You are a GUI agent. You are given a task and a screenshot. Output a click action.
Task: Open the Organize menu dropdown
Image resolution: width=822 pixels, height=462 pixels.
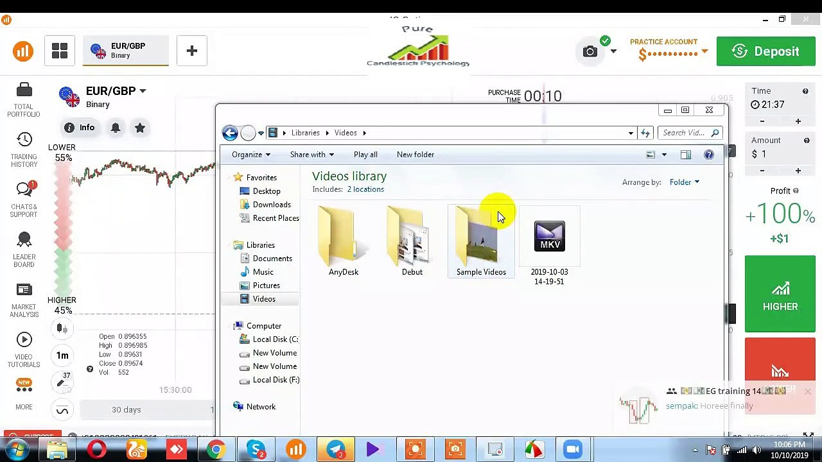click(x=251, y=155)
